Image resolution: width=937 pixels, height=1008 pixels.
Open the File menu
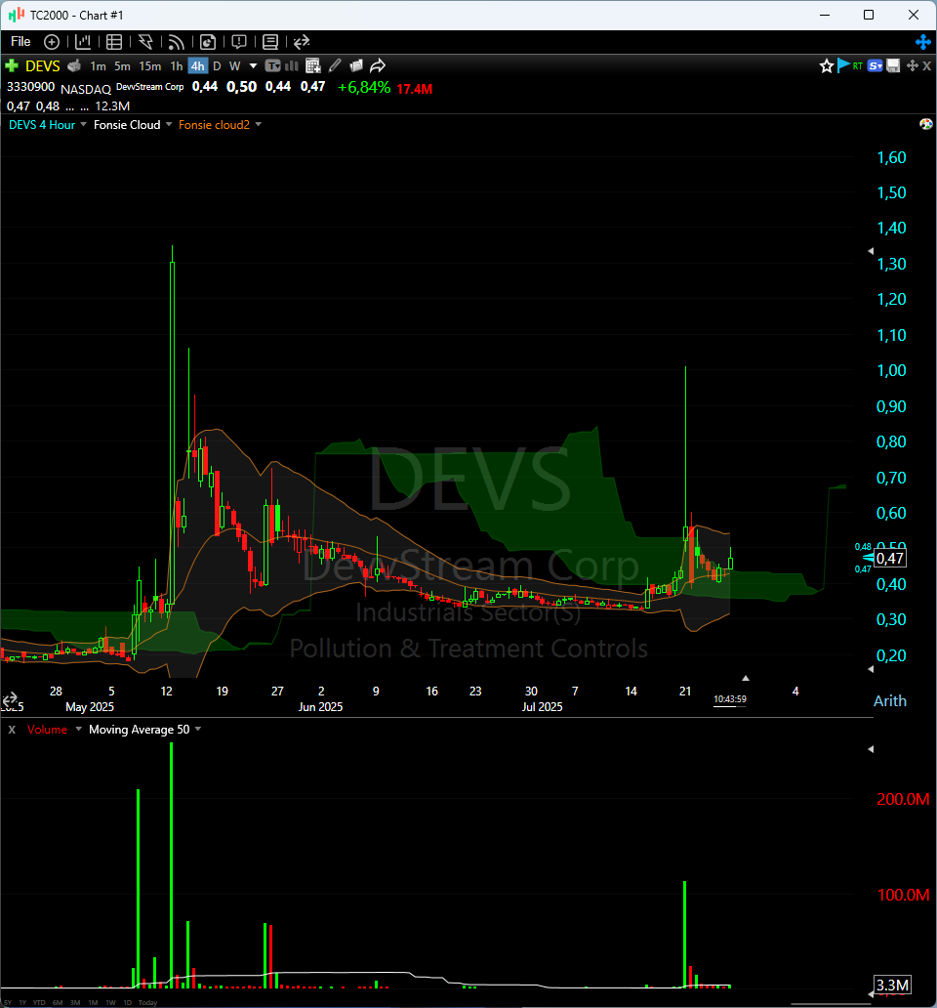pos(20,42)
